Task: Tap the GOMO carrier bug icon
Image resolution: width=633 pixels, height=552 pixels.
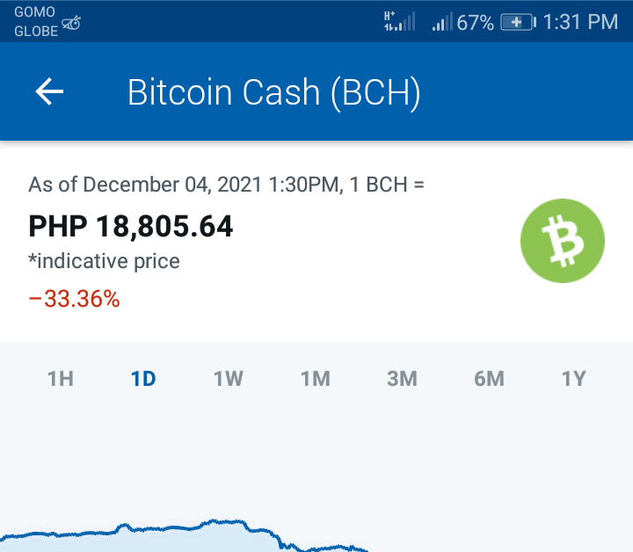Action: pos(71,24)
